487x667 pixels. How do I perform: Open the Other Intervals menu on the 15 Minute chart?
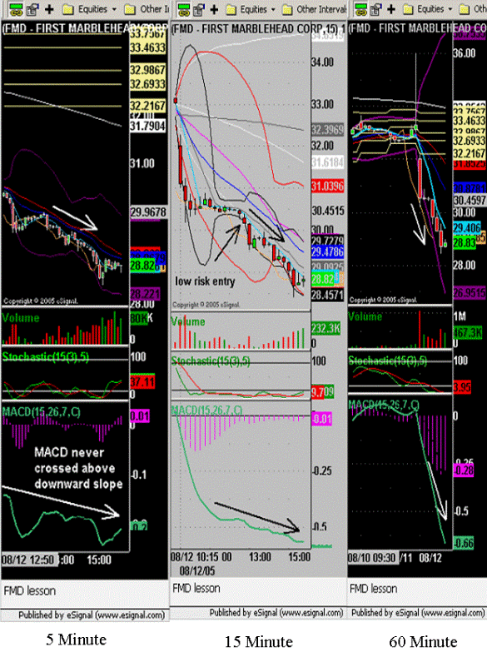point(316,9)
